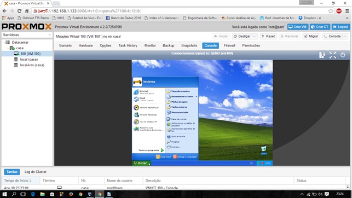Open the noVNC extra keys icon

click(x=322, y=55)
